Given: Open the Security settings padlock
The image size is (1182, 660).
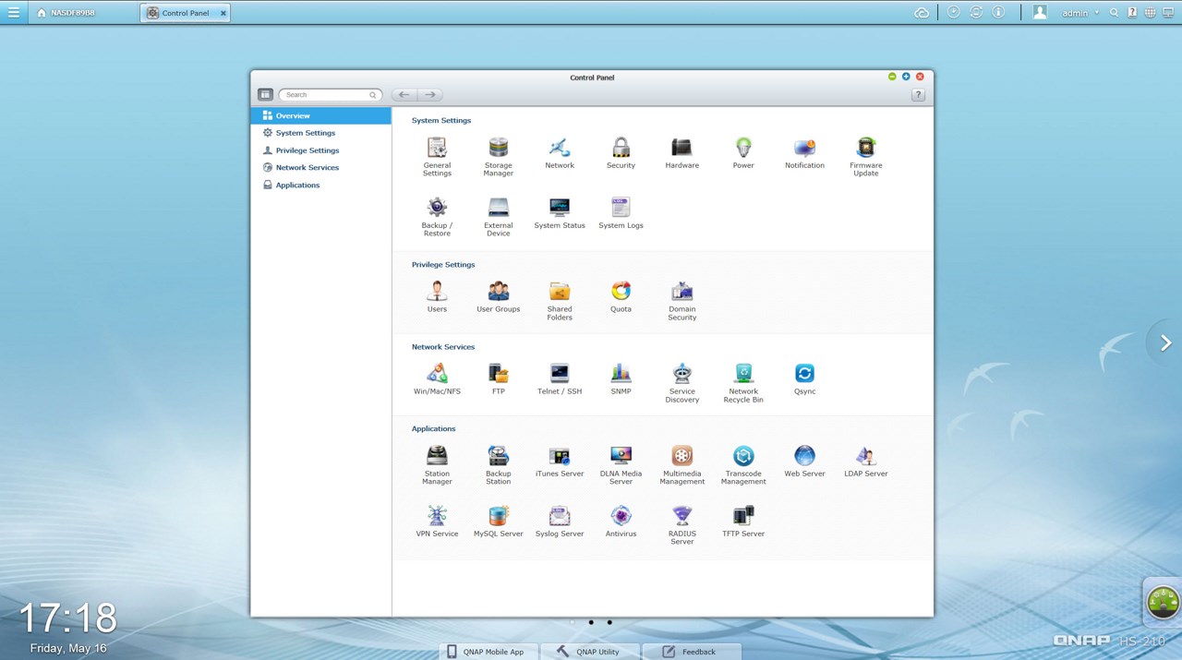Looking at the screenshot, I should (x=621, y=152).
